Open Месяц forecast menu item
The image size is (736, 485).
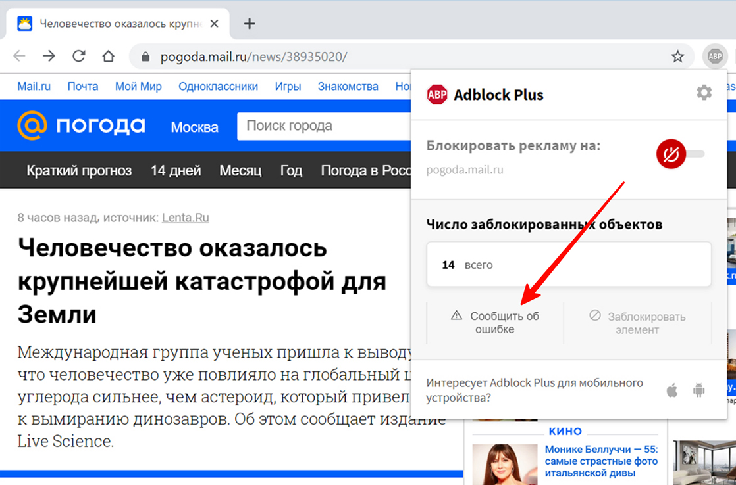[240, 171]
